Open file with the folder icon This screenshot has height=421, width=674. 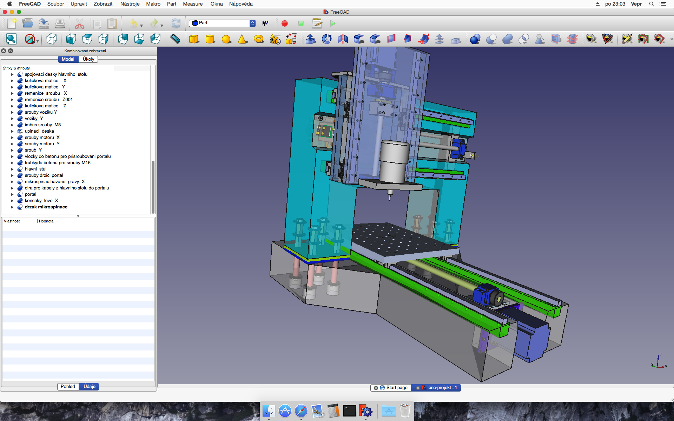(x=28, y=24)
